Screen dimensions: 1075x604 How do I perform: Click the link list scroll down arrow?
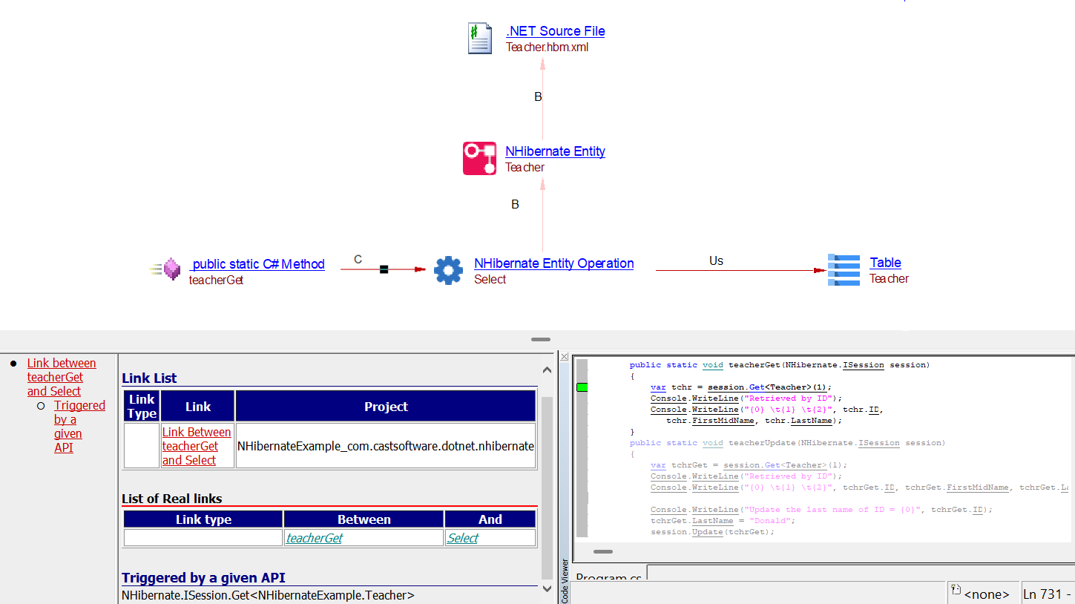click(x=548, y=588)
